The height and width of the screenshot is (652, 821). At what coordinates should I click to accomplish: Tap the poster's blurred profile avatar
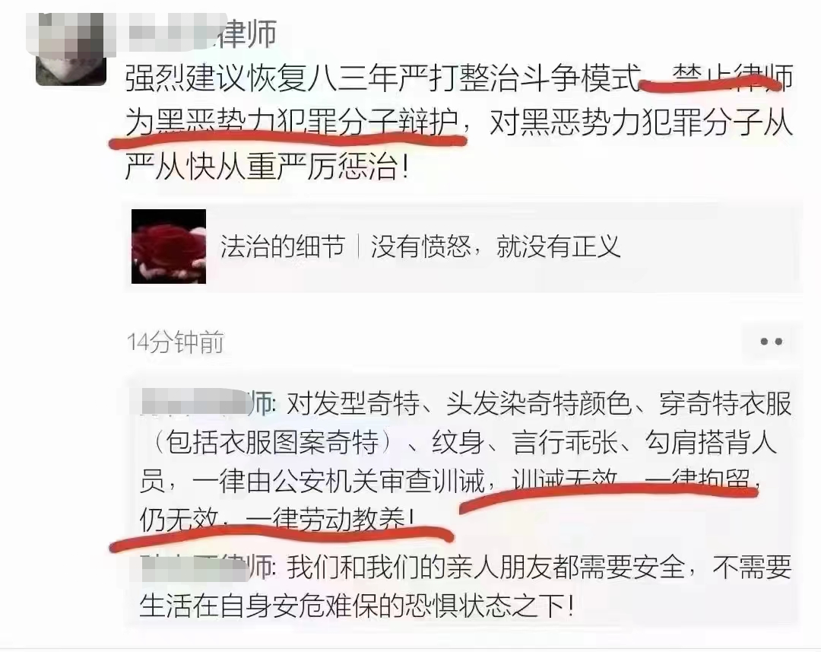click(x=71, y=50)
